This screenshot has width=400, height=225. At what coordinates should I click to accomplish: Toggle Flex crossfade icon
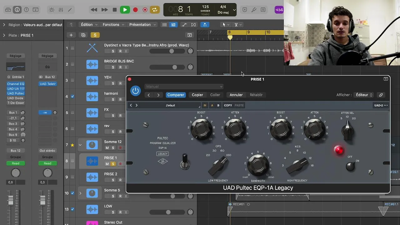pyautogui.click(x=193, y=25)
